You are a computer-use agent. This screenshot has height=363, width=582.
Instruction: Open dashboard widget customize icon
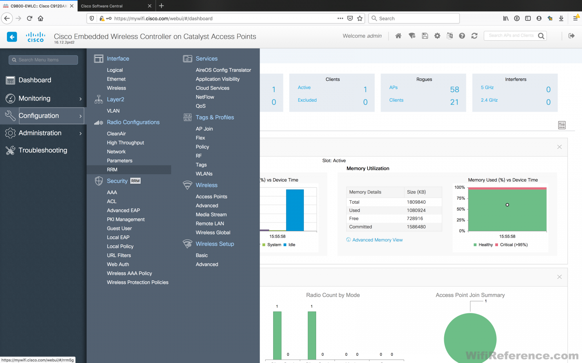pos(562,125)
